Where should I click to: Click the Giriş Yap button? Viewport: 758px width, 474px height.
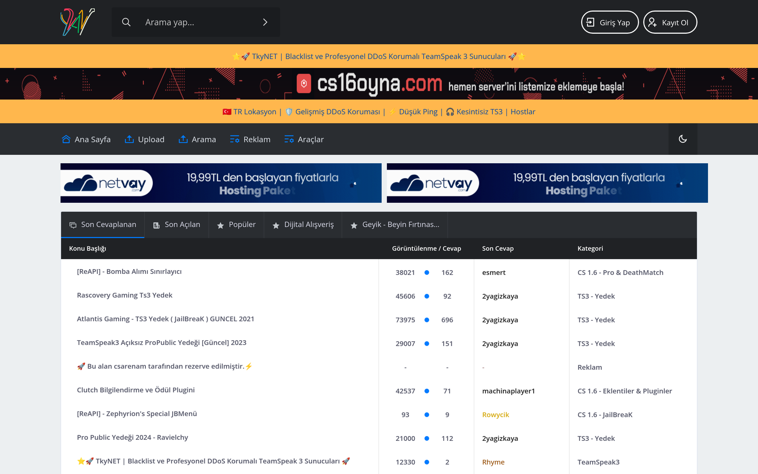pyautogui.click(x=610, y=22)
